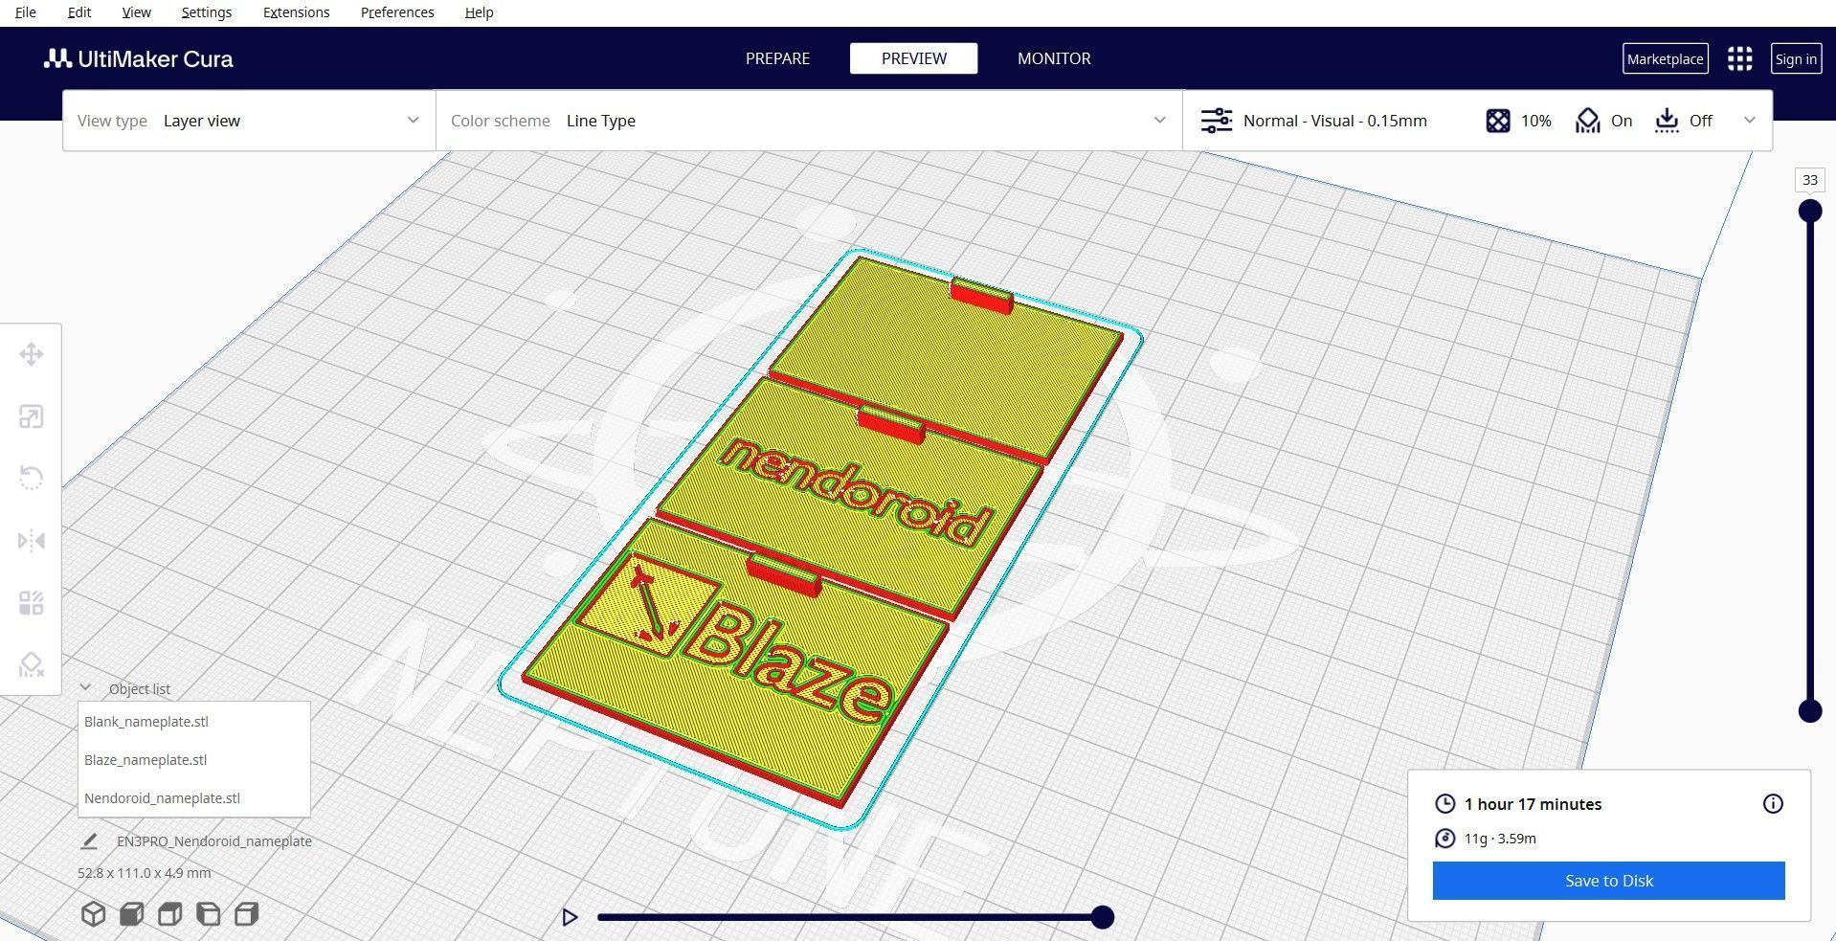Click the infill density icon
The image size is (1836, 941).
pos(1498,121)
